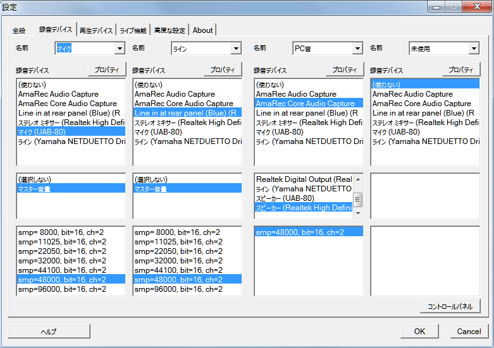Screen dimensions: 494x348
Task: Expand the ライン name dropdown
Action: (x=236, y=49)
